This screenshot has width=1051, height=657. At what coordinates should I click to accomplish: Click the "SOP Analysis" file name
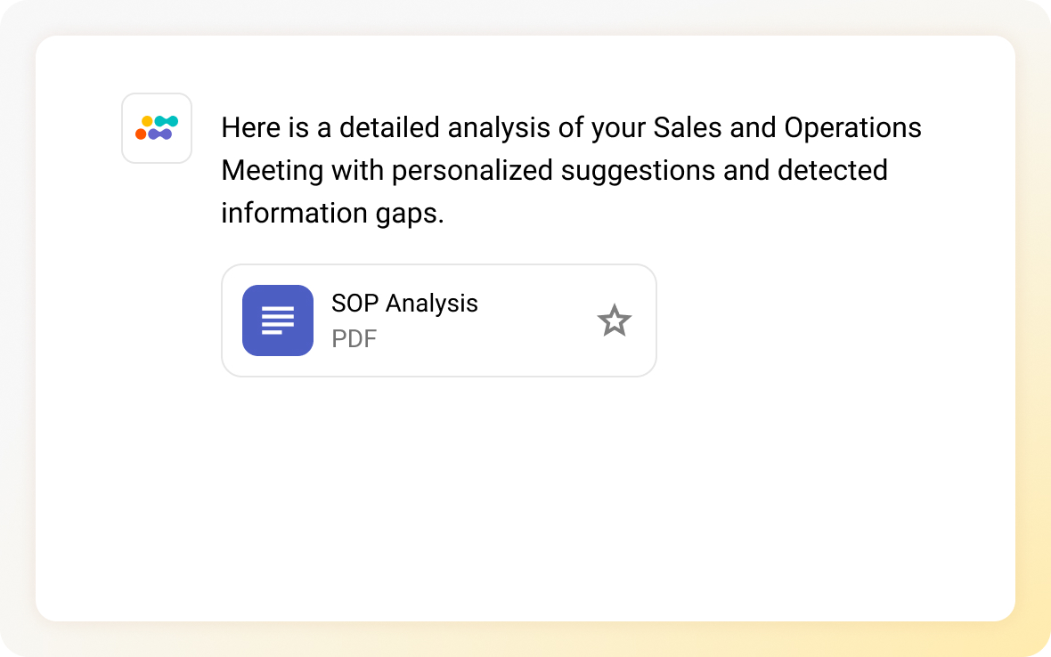(404, 304)
